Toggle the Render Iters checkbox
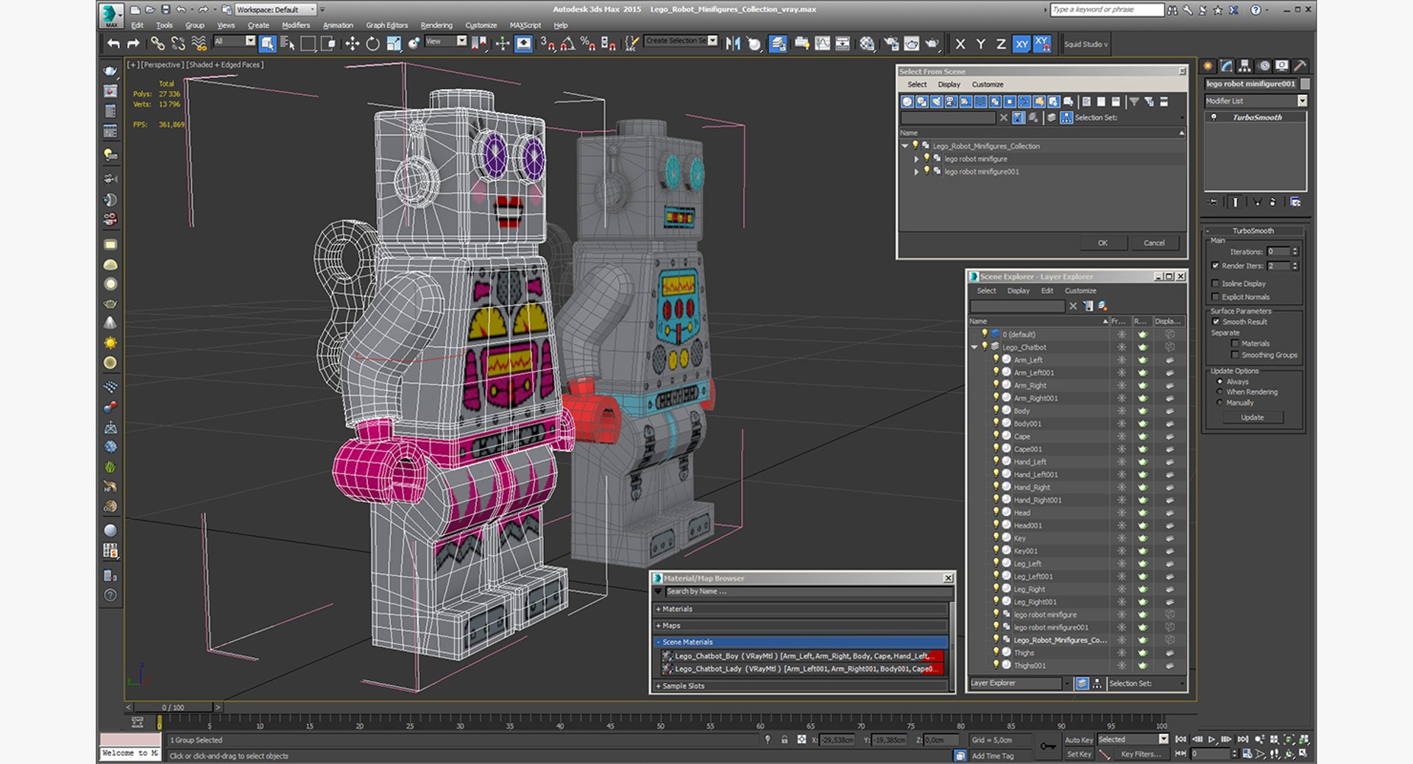This screenshot has height=764, width=1413. [1216, 266]
